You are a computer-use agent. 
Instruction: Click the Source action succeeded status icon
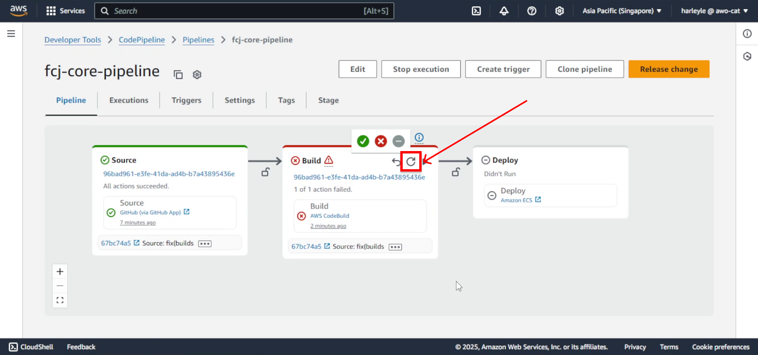pyautogui.click(x=111, y=213)
